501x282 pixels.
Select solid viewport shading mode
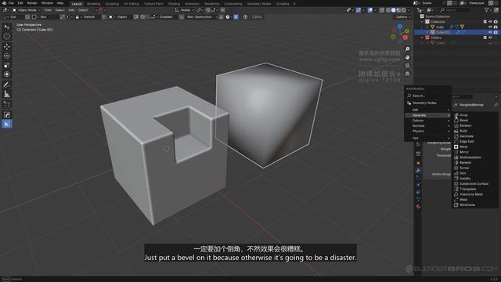393,10
